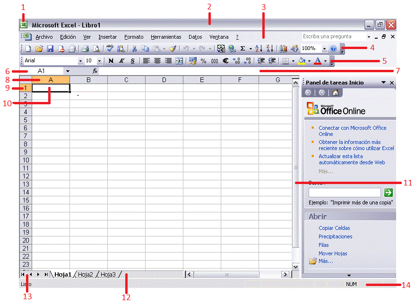Click the fx Insert Function icon
This screenshot has height=303, width=415.
pos(95,71)
